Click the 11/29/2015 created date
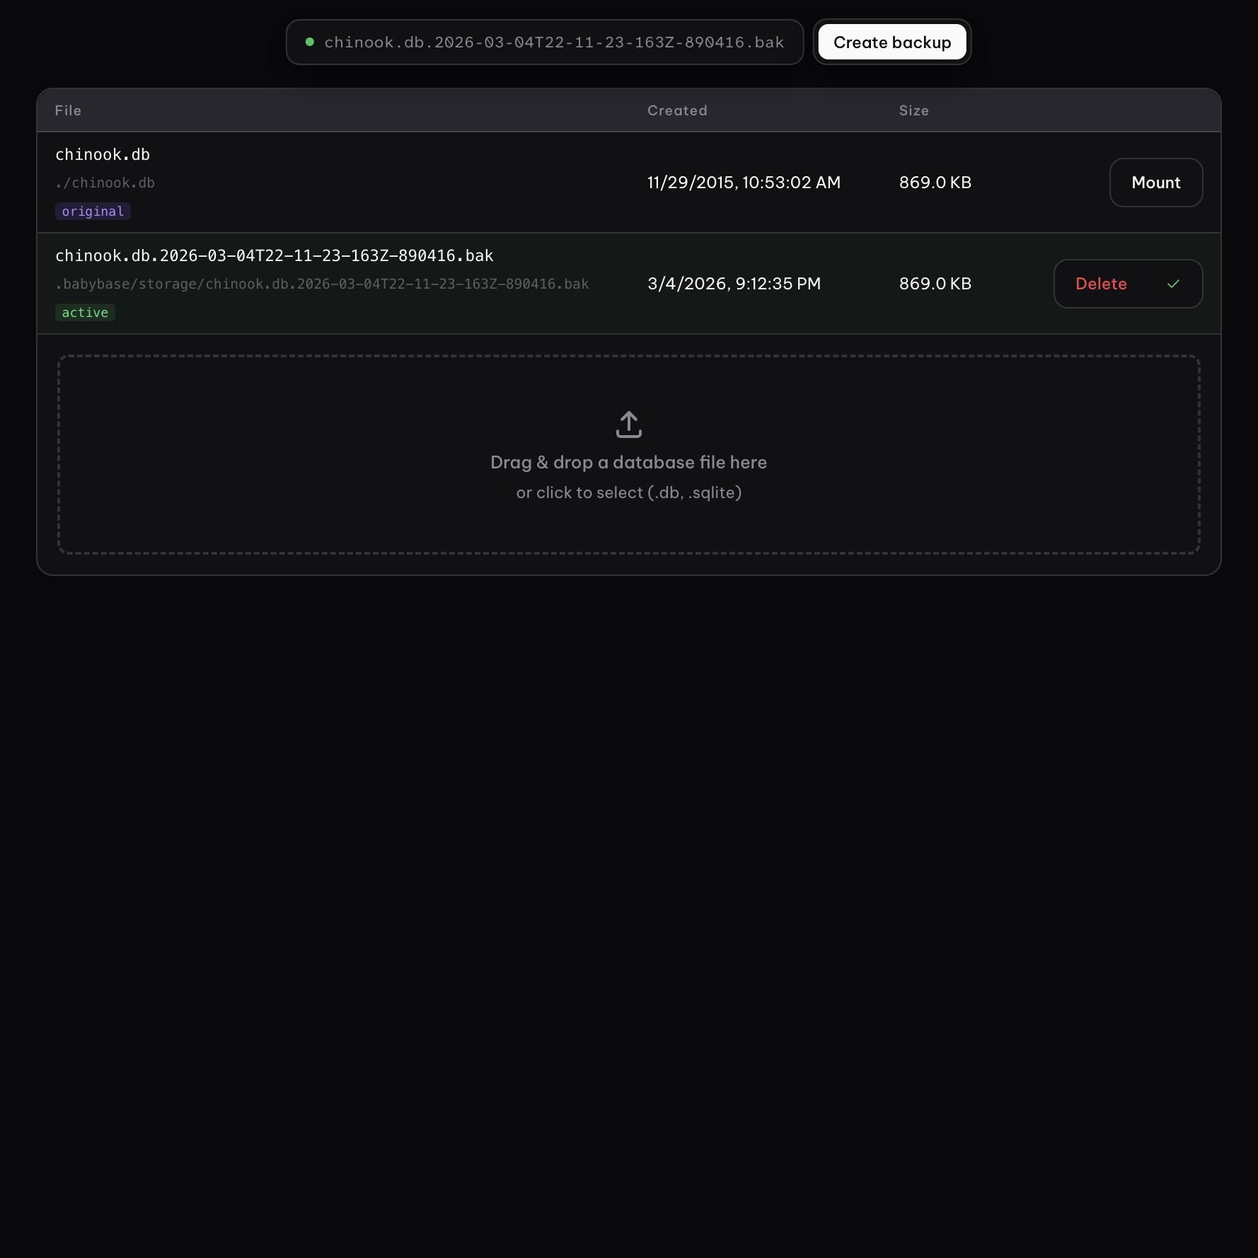The height and width of the screenshot is (1258, 1258). [744, 183]
